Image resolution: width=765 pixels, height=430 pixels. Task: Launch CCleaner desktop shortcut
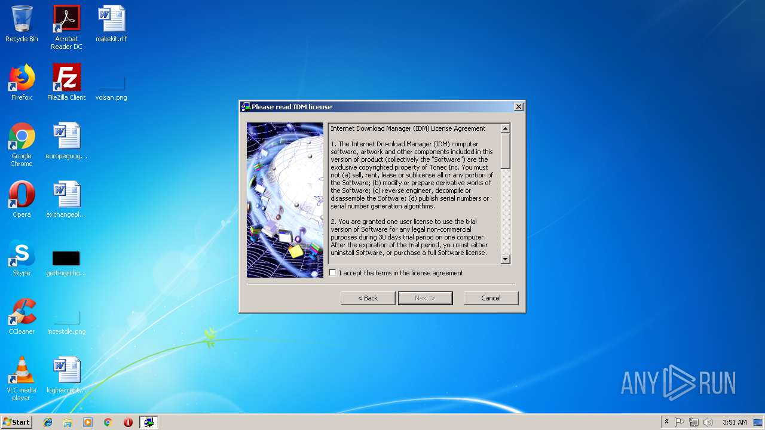pyautogui.click(x=22, y=317)
